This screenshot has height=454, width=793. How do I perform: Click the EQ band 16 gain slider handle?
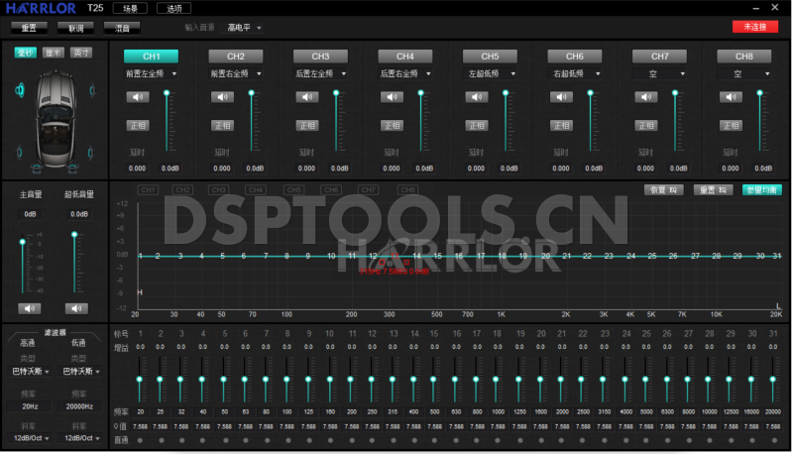pos(458,380)
